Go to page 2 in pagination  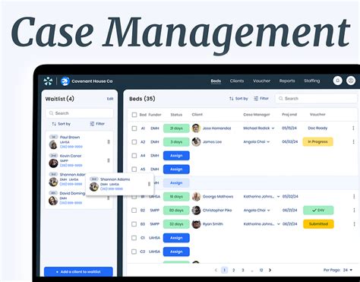coord(233,270)
